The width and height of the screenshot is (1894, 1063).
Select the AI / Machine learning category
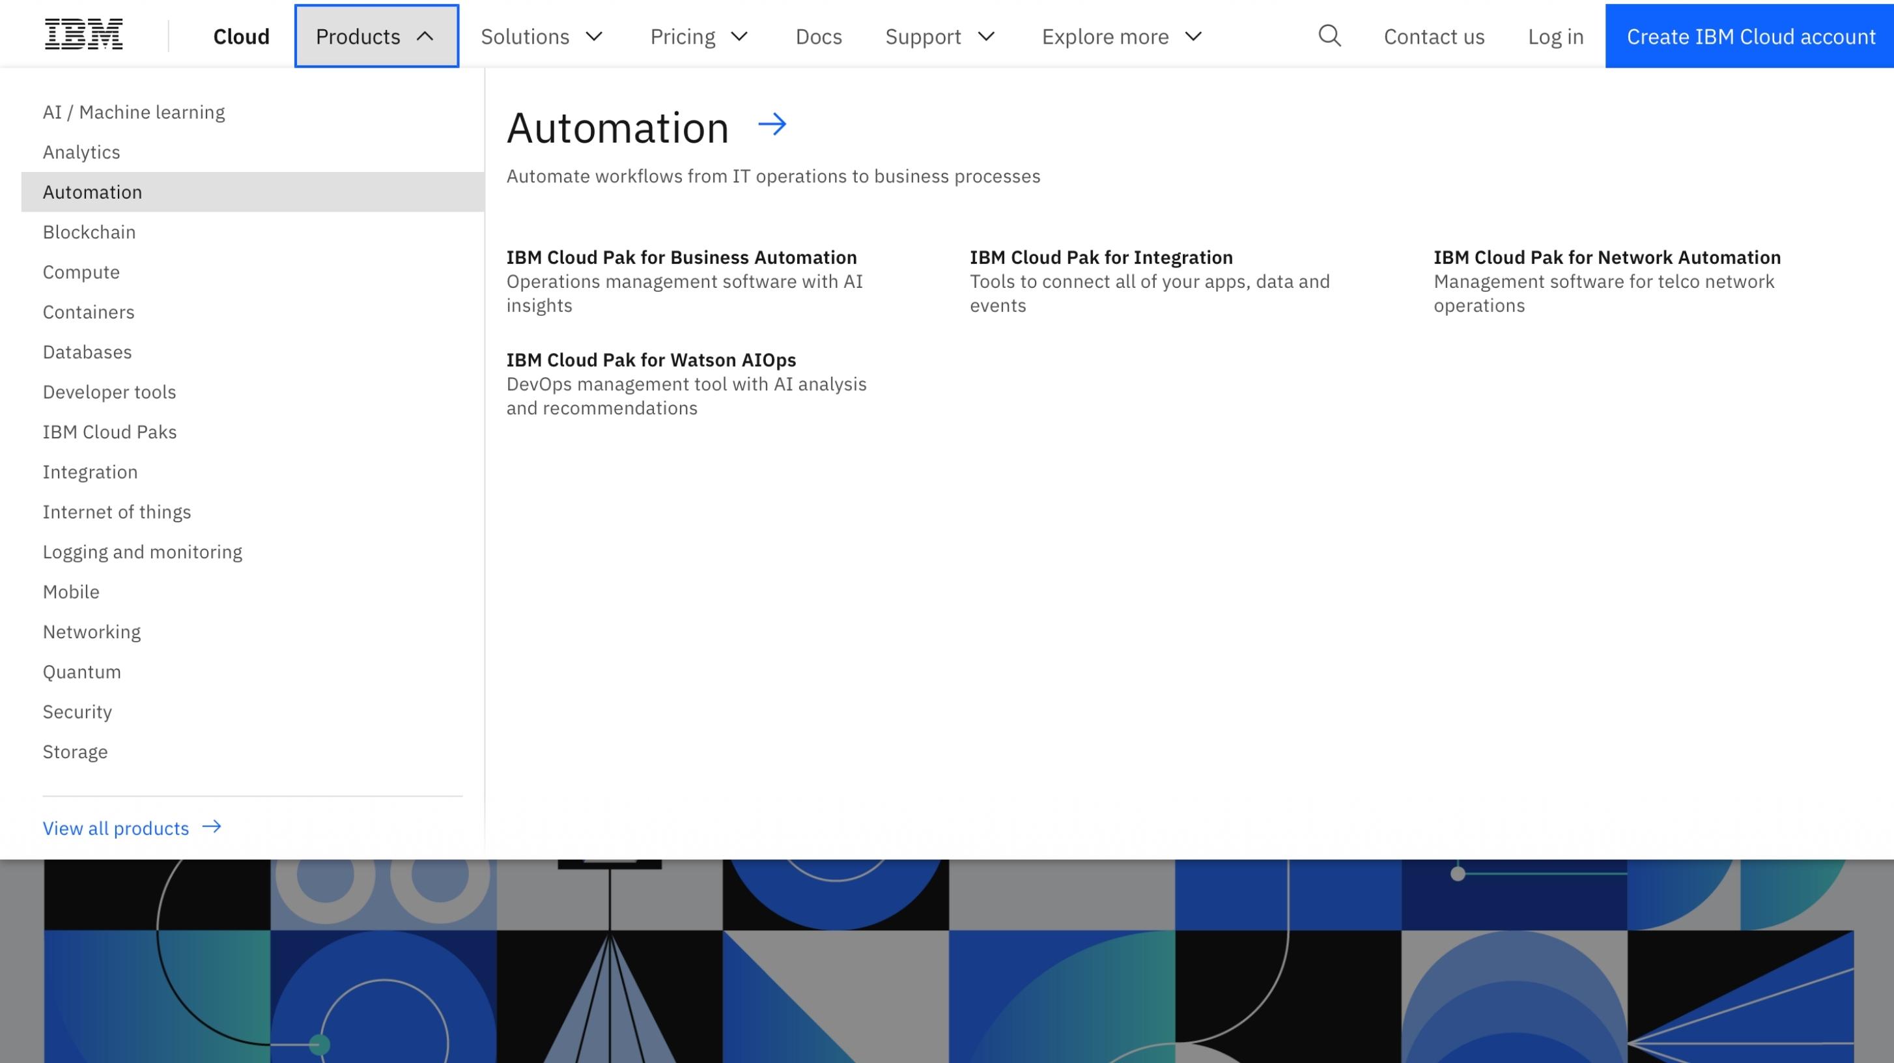[x=134, y=112]
